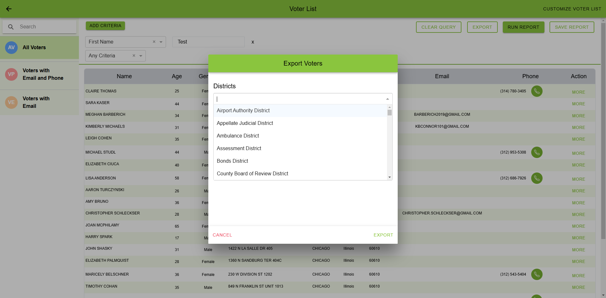Click the Districts search input field
The width and height of the screenshot is (606, 298).
click(x=300, y=99)
